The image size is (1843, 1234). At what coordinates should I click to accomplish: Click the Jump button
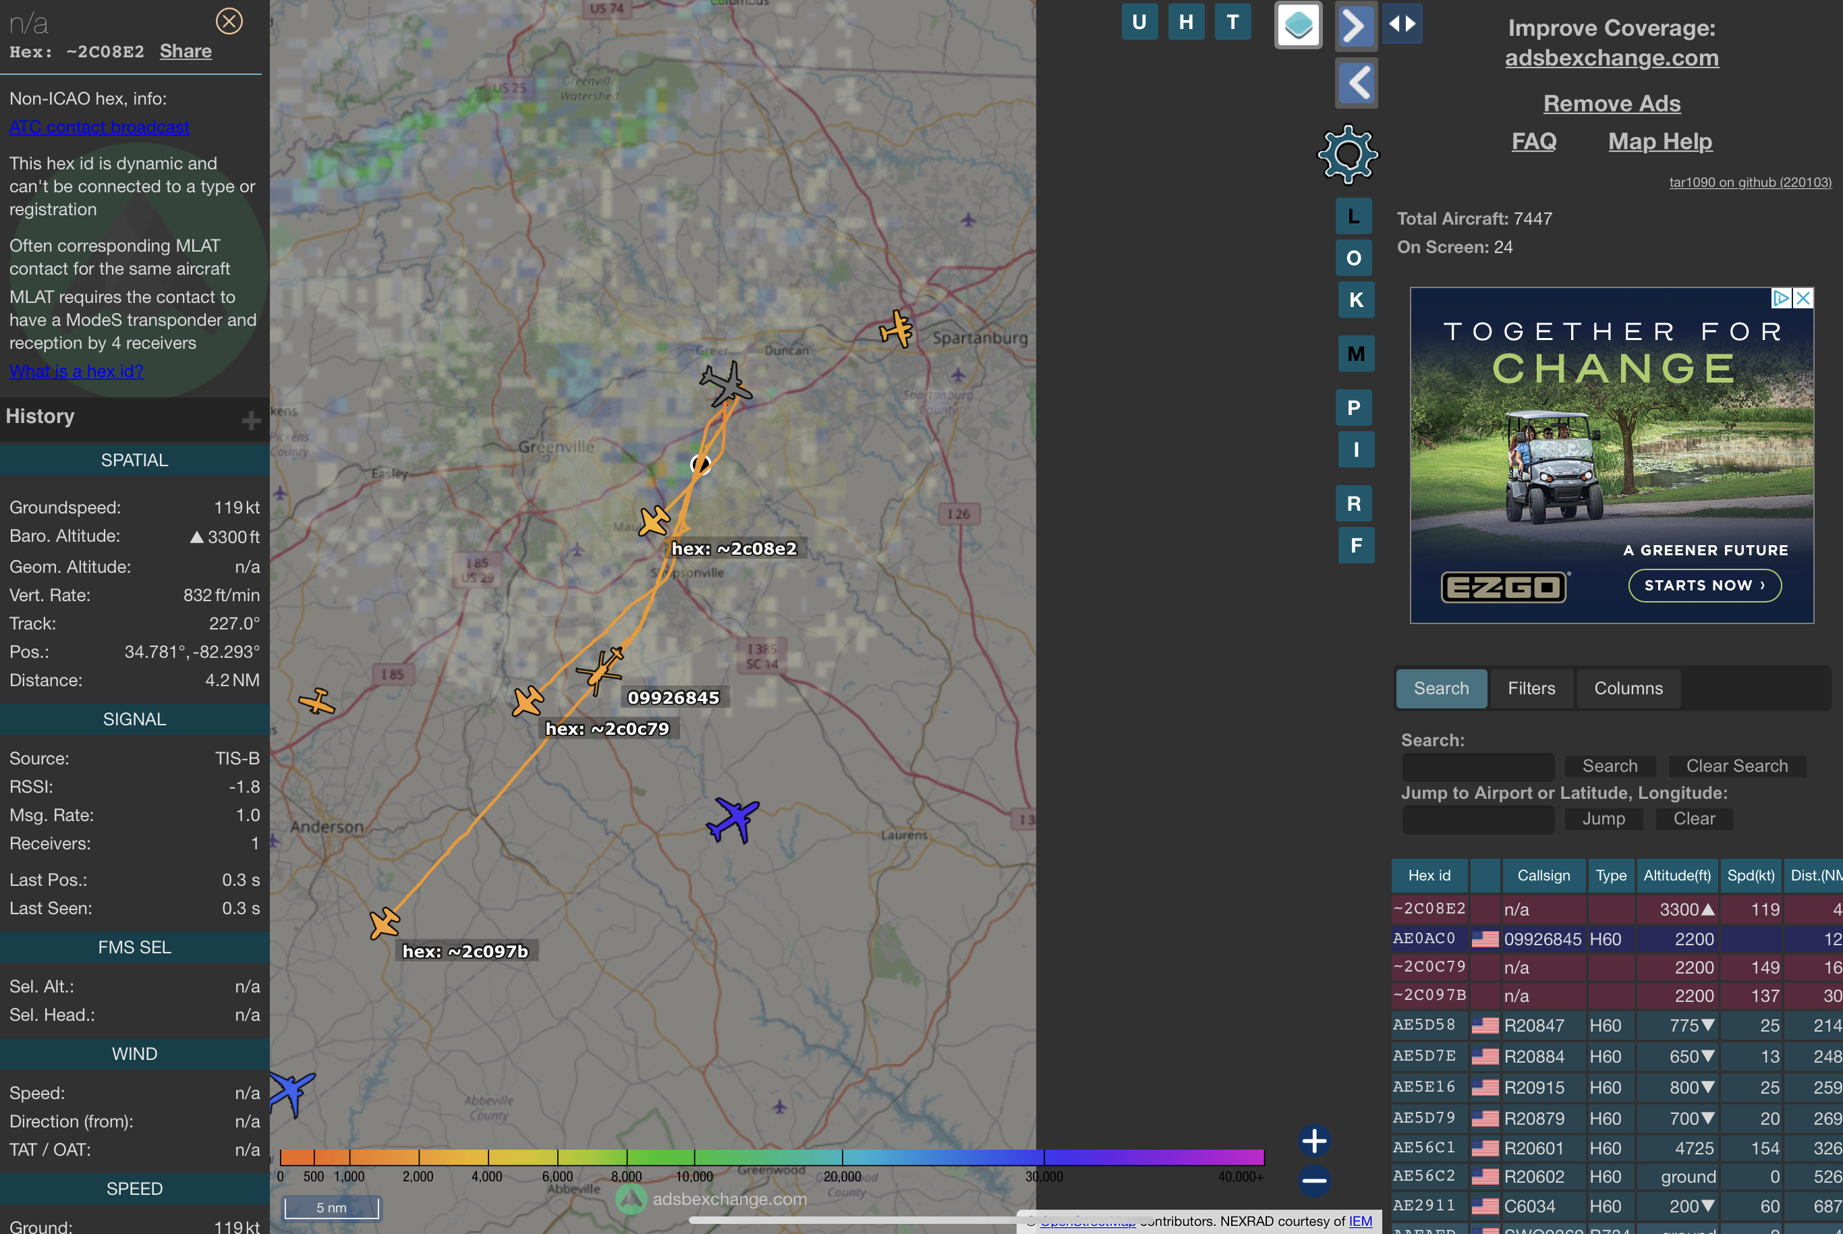click(1603, 818)
